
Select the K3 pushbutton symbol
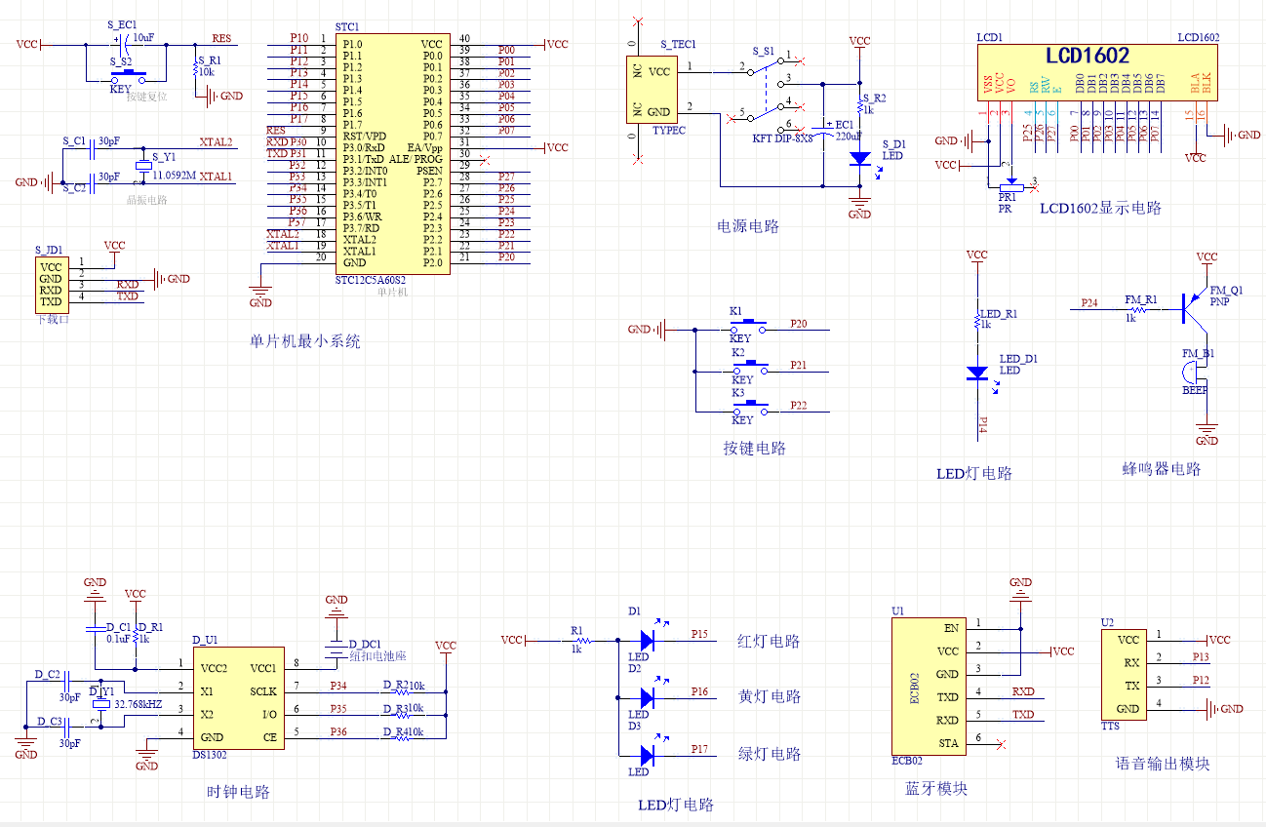749,408
